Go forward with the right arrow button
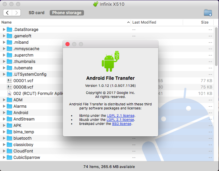This screenshot has height=171, width=219. point(16,13)
